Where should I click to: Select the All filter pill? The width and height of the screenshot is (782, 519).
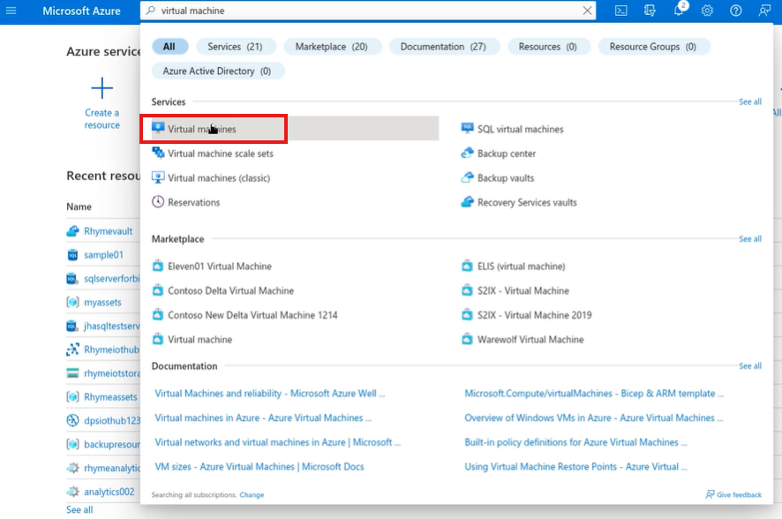tap(169, 47)
